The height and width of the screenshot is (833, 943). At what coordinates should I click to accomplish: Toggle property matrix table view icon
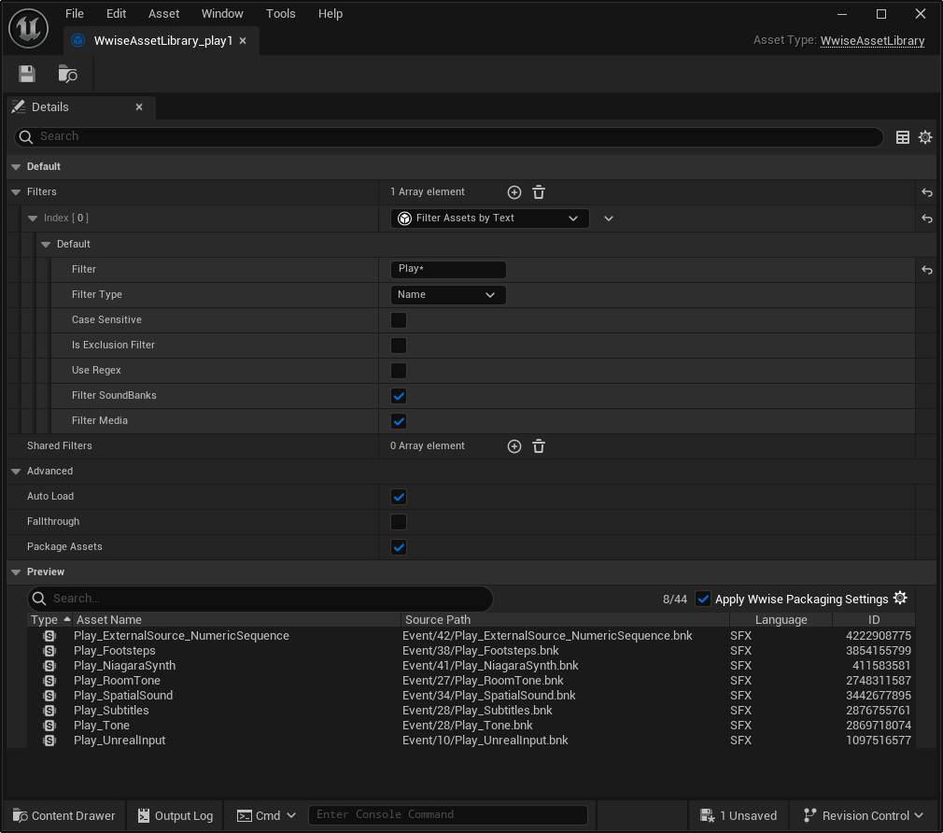(903, 137)
